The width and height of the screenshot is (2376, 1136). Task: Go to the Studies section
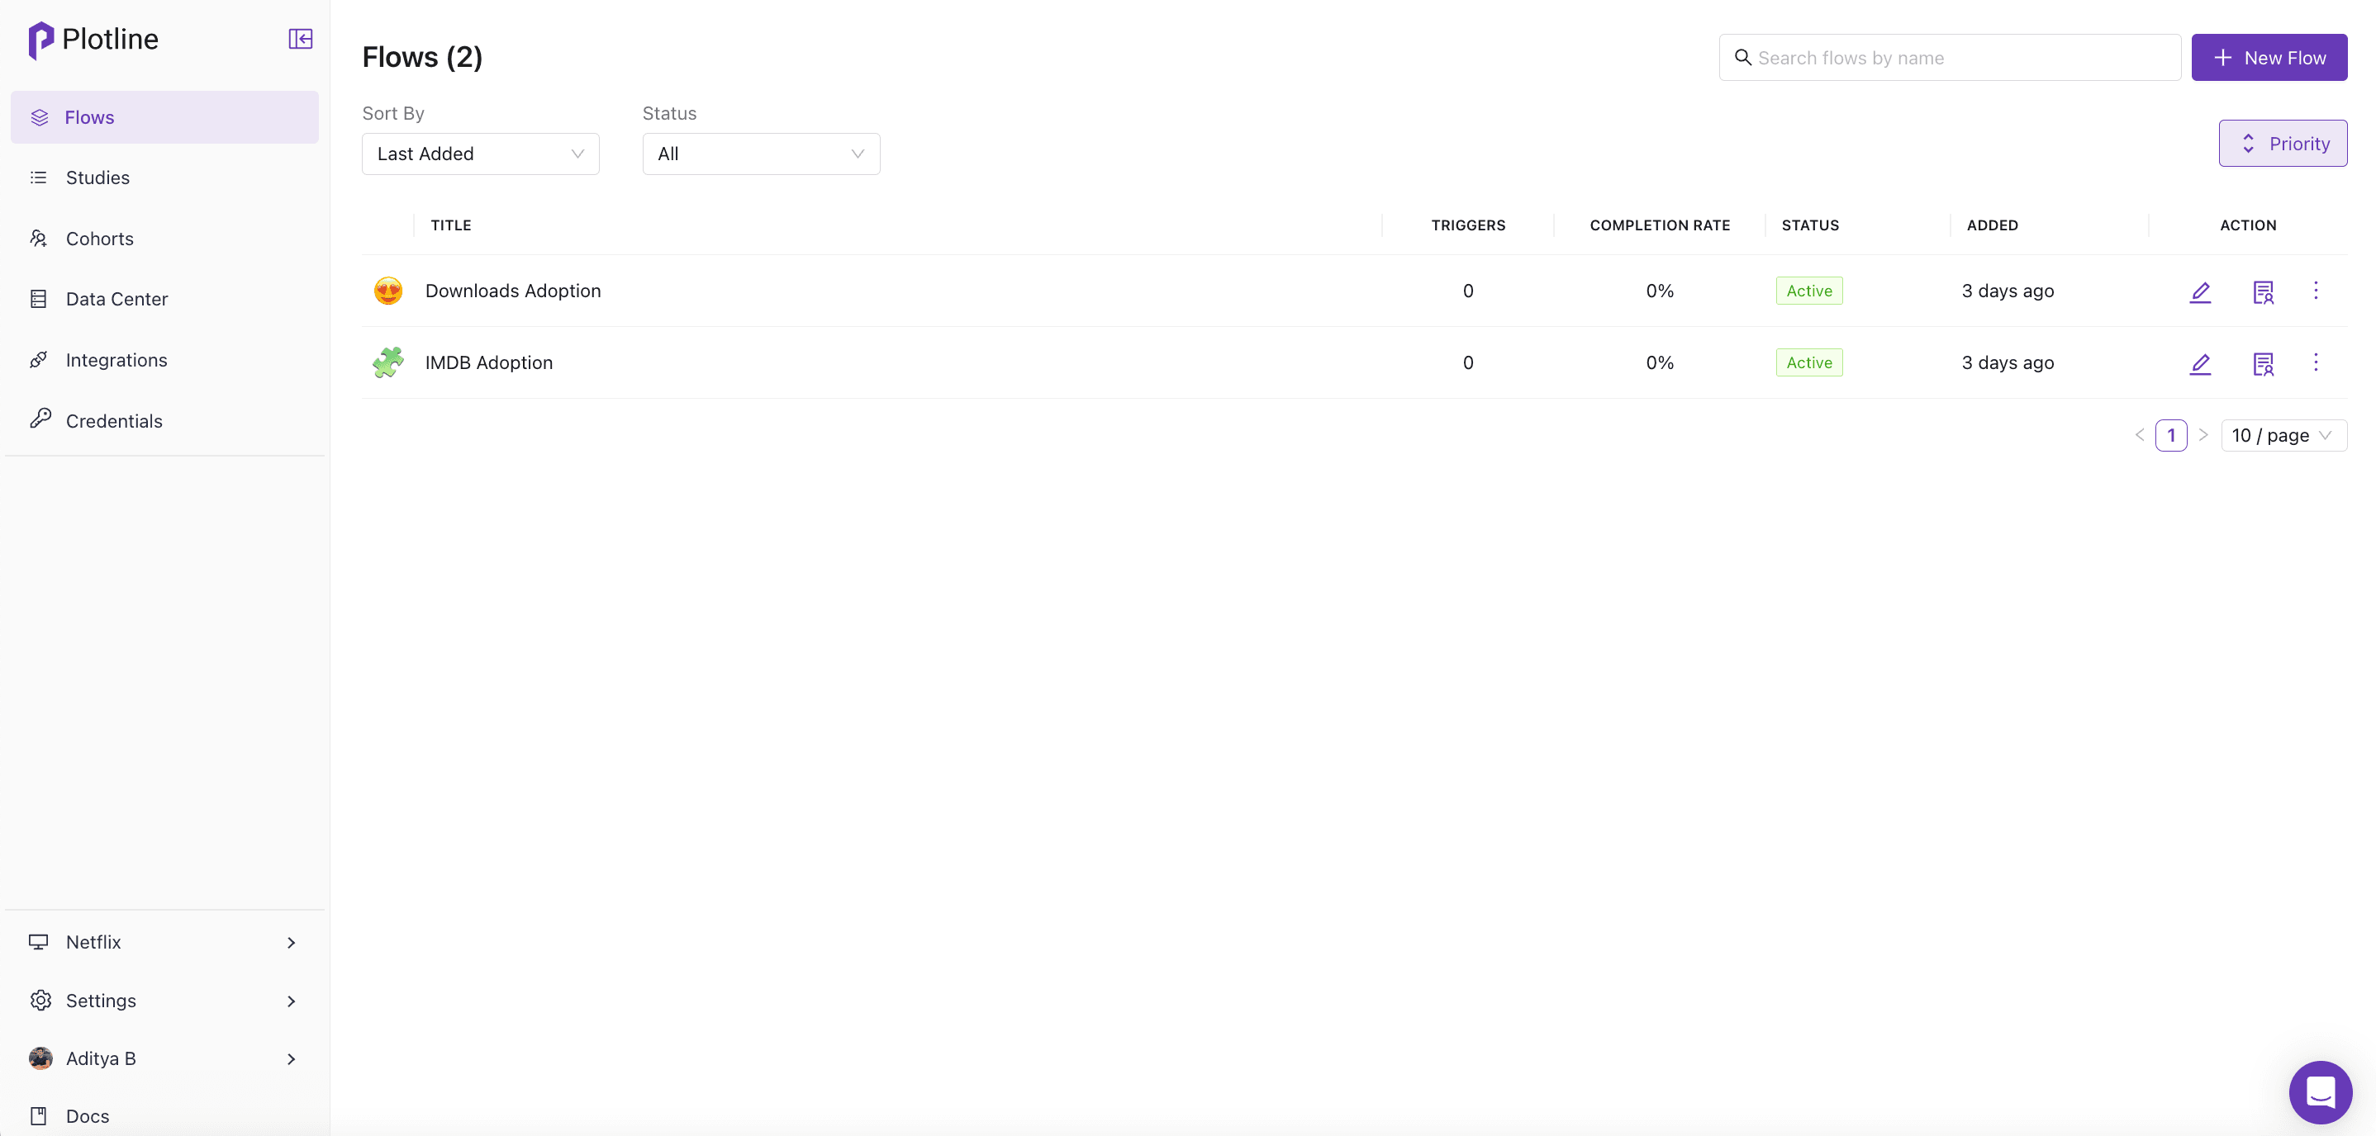pyautogui.click(x=97, y=178)
